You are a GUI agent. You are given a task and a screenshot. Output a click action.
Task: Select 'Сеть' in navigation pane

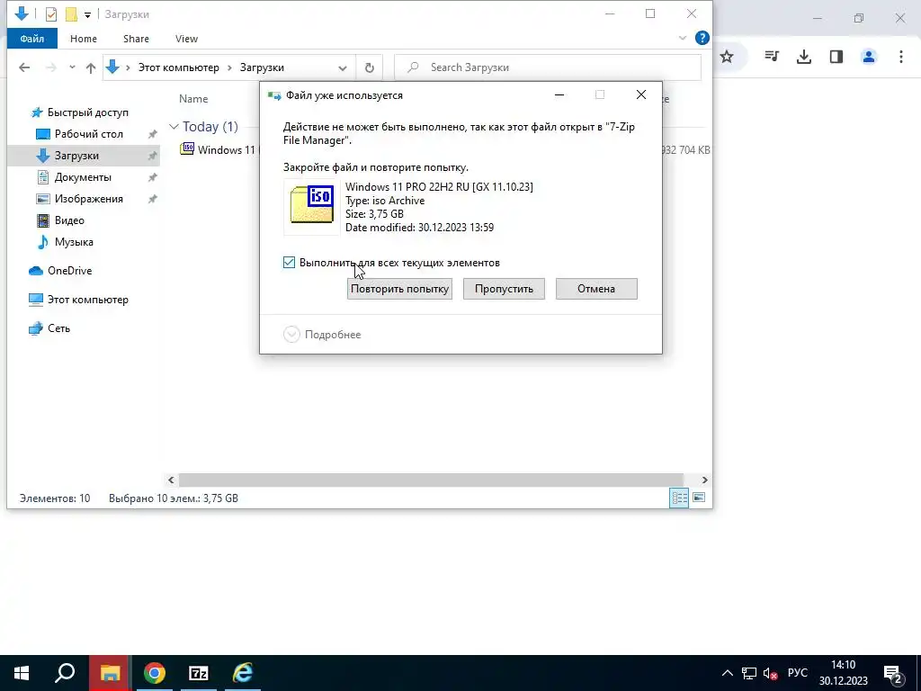point(58,328)
